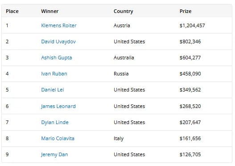Click the Winner column header

tap(50, 11)
